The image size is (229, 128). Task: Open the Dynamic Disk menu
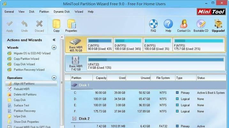click(x=62, y=12)
